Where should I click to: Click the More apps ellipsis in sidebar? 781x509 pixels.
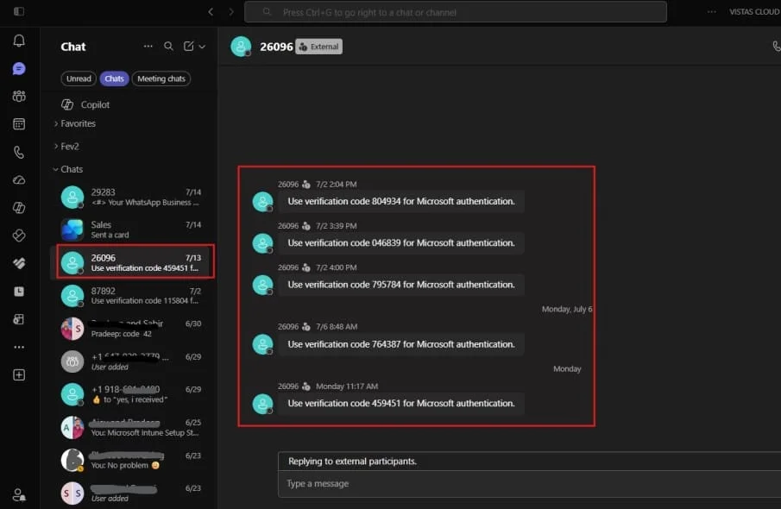(19, 347)
